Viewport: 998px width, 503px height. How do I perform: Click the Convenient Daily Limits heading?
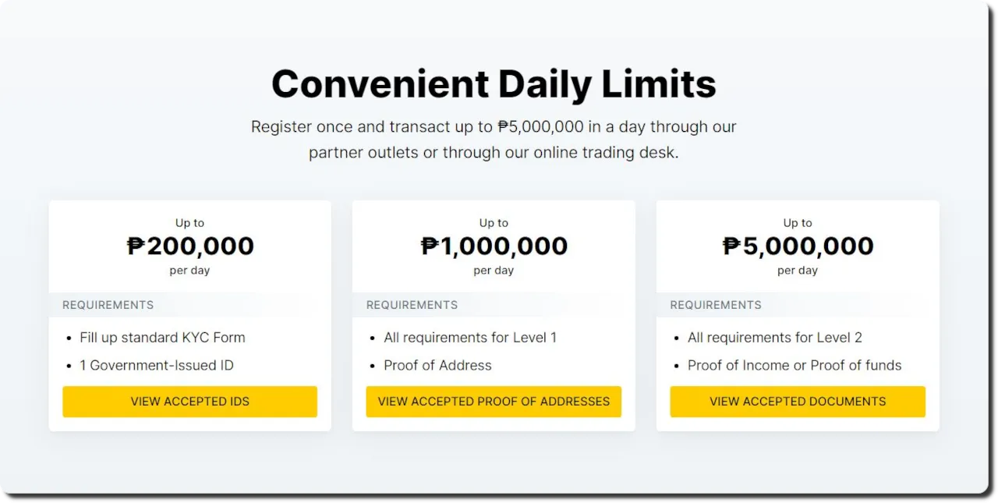494,83
